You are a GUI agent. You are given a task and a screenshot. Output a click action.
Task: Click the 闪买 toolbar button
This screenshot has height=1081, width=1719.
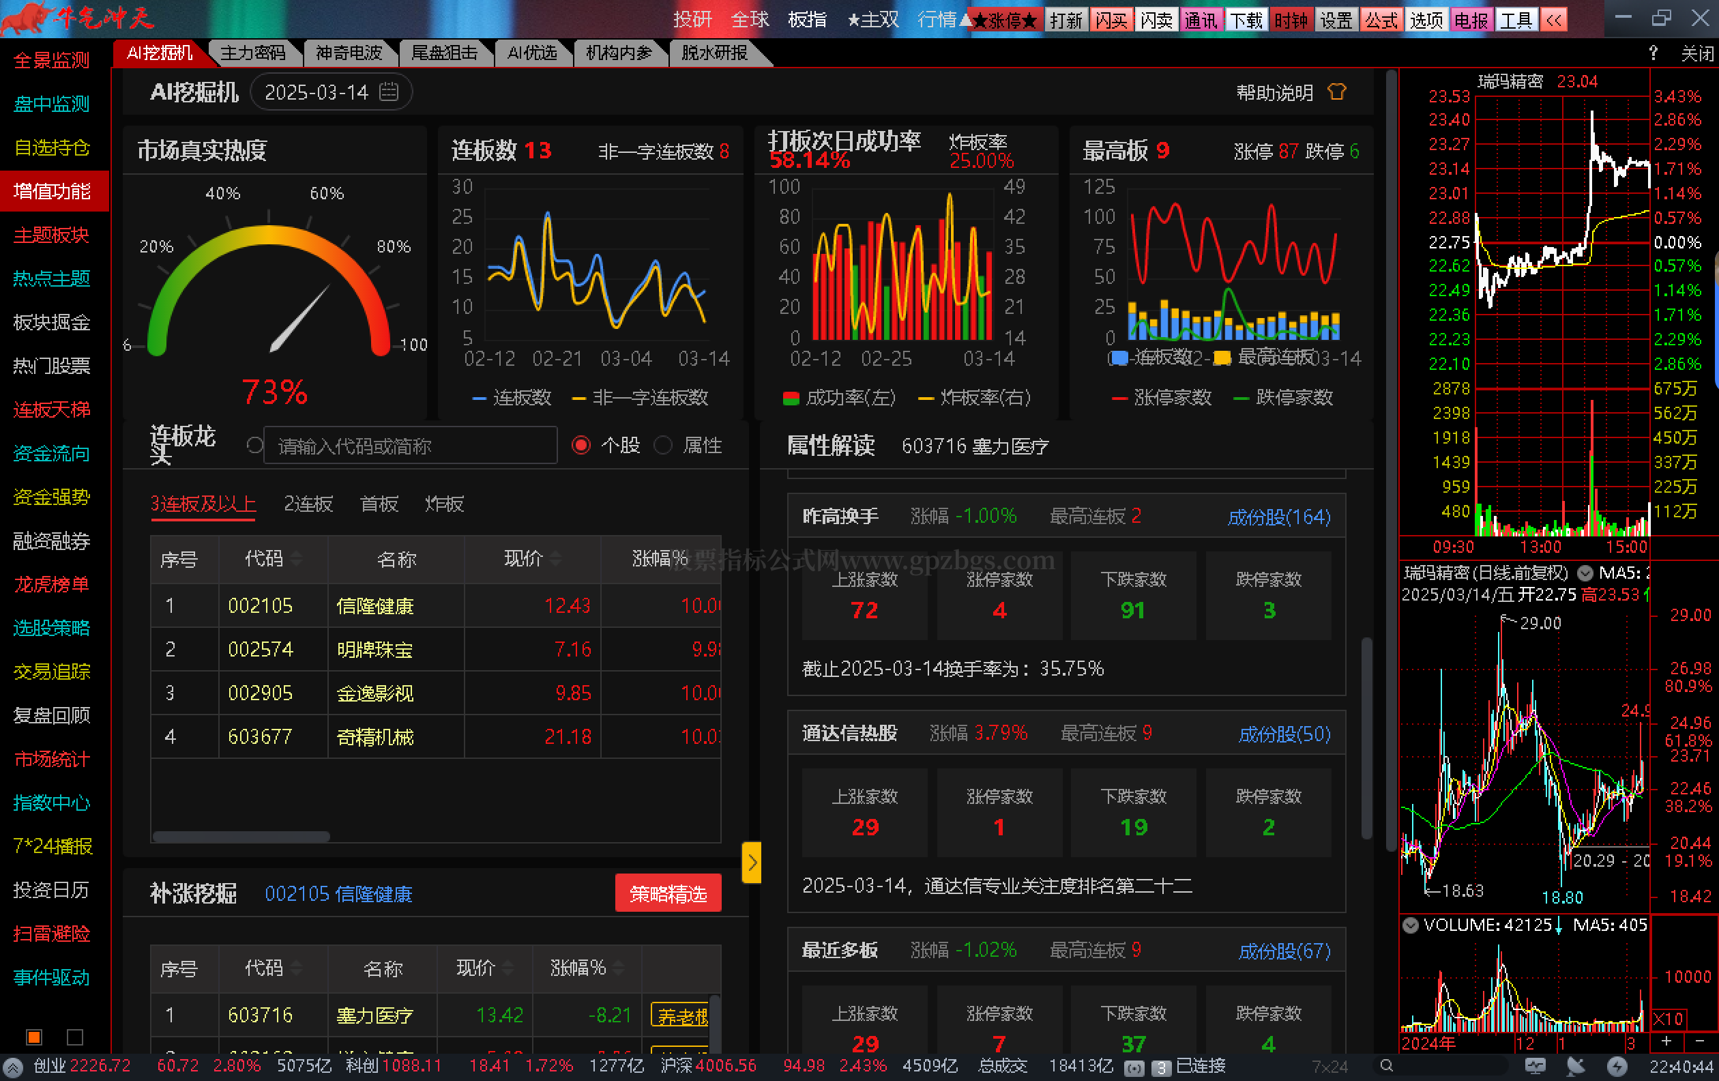[x=1111, y=19]
